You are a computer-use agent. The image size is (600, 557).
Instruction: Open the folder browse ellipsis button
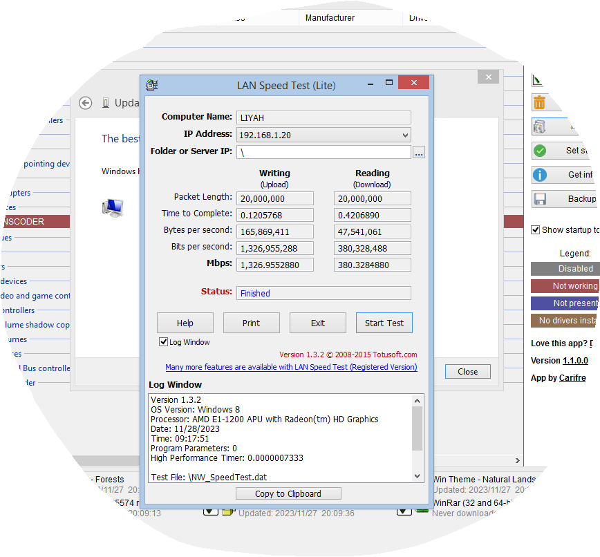(x=419, y=152)
